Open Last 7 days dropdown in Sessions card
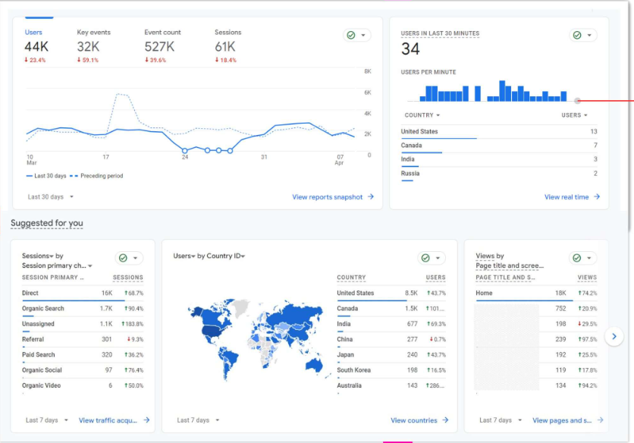The height and width of the screenshot is (443, 634). pyautogui.click(x=47, y=420)
